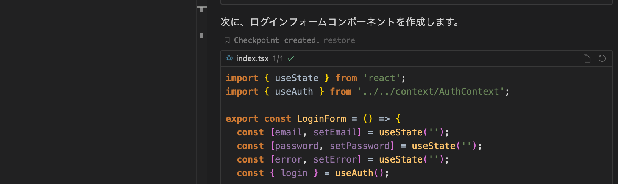Click 'setError' in the code

335,159
